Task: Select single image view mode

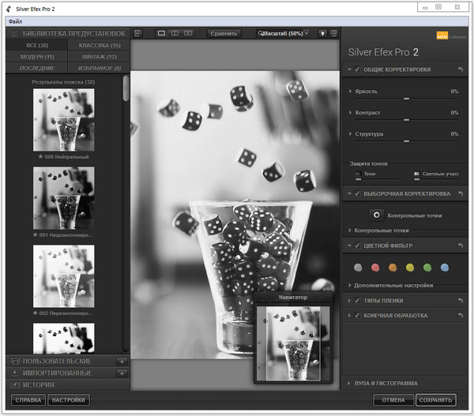Action: tap(162, 33)
